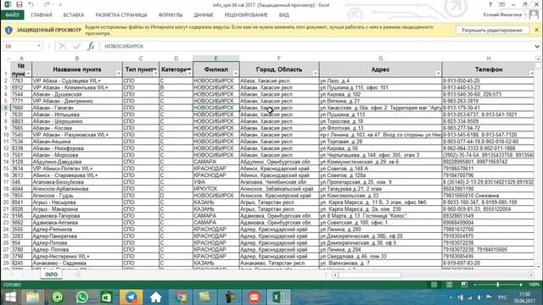
Task: Click the Redo arrow icon
Action: [x=47, y=5]
